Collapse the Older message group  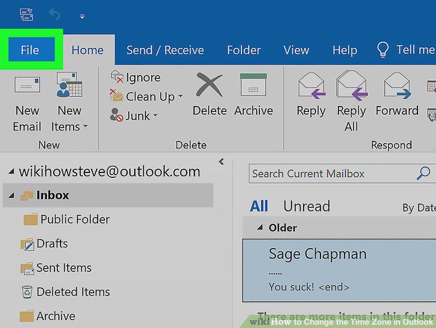tap(260, 227)
